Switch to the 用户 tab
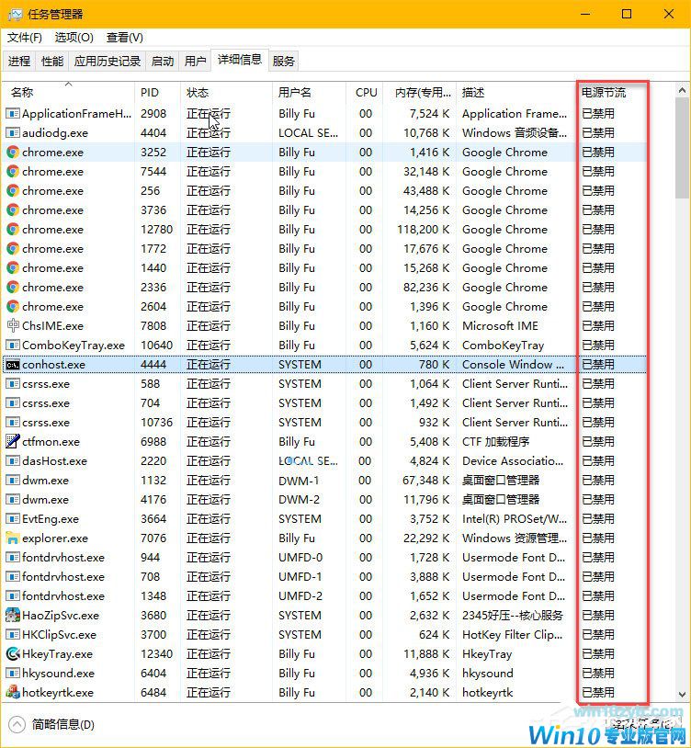 [x=195, y=61]
